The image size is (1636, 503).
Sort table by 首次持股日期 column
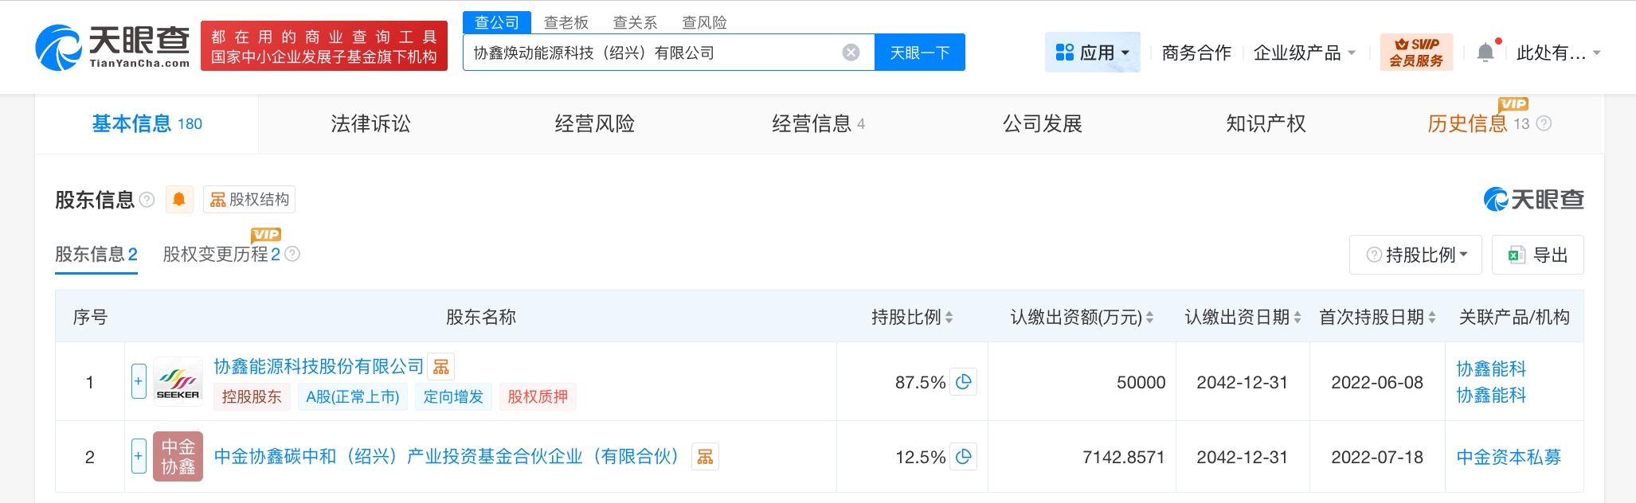pyautogui.click(x=1432, y=318)
